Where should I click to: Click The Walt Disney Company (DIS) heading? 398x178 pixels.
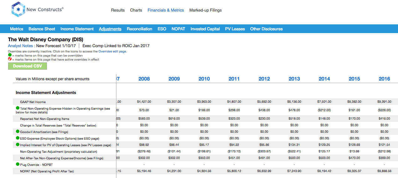pyautogui.click(x=45, y=39)
